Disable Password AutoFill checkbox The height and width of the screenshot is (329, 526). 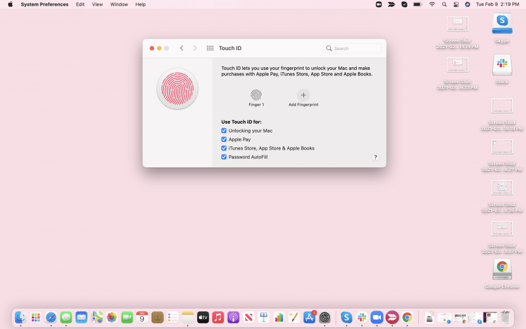pyautogui.click(x=224, y=157)
